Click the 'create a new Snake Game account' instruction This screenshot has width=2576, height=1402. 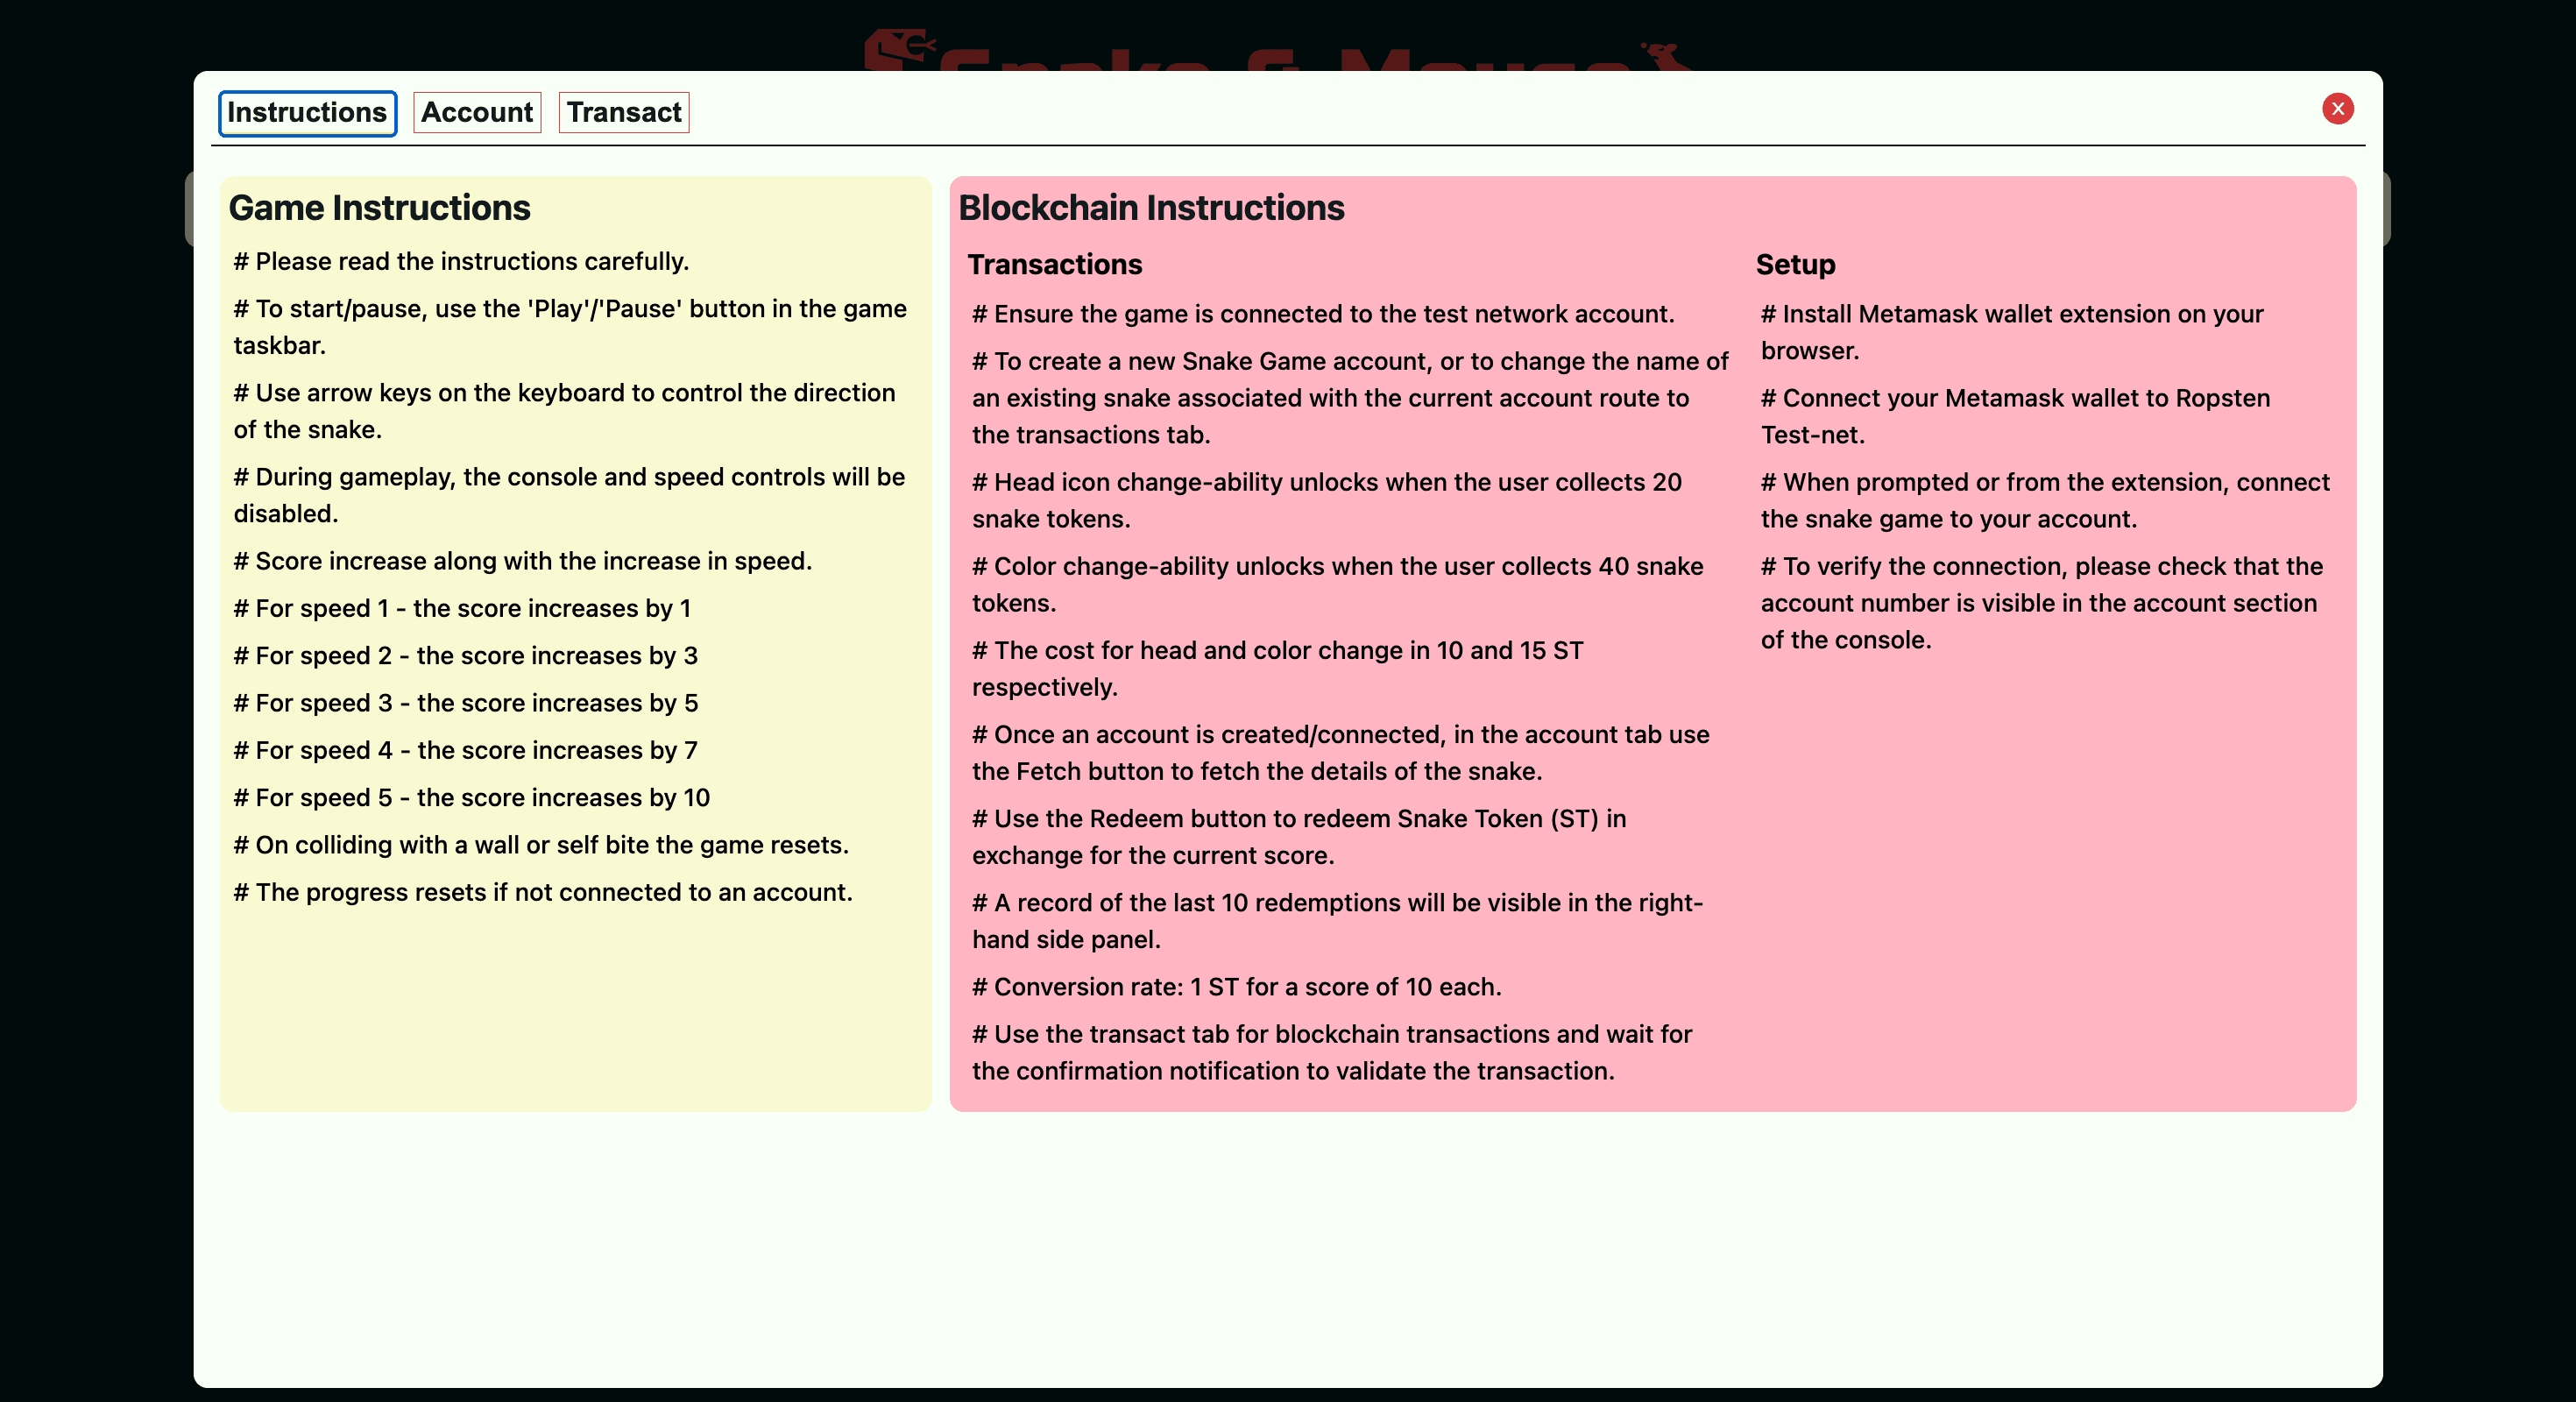pos(1350,398)
